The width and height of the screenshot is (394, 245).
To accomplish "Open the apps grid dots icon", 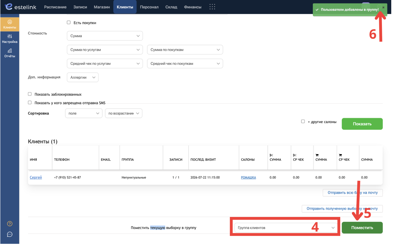I will coord(212,7).
